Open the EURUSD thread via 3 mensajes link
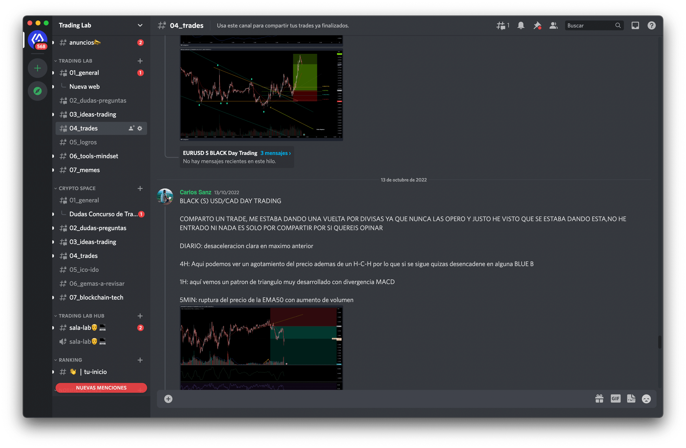Image resolution: width=686 pixels, height=448 pixels. click(275, 153)
